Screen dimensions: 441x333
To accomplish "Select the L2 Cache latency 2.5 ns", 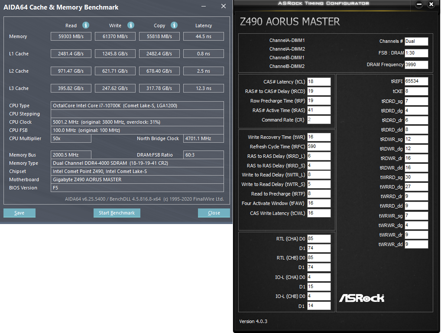I will [x=203, y=71].
